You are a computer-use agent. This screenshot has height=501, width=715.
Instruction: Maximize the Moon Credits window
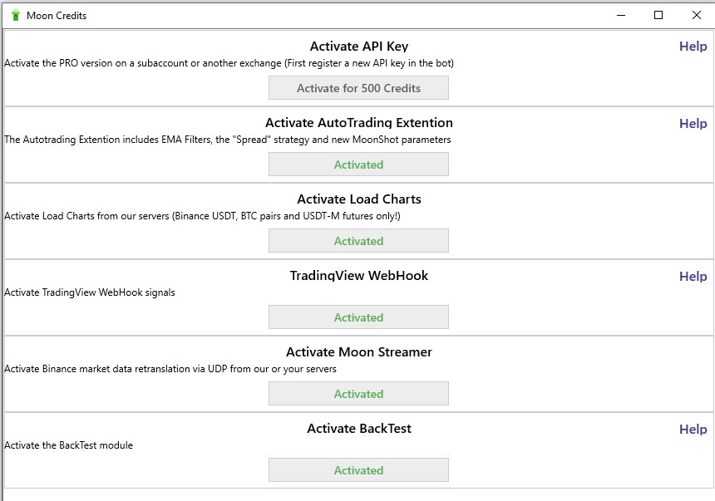point(658,15)
